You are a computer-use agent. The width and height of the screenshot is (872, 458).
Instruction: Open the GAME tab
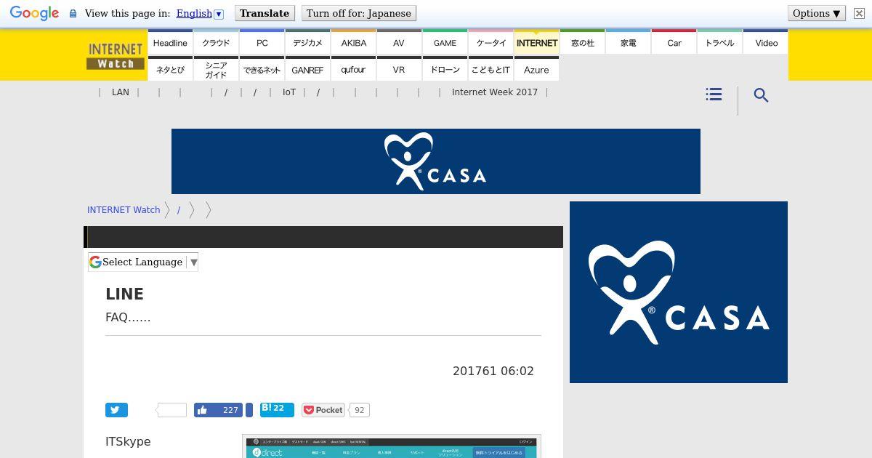click(x=445, y=42)
